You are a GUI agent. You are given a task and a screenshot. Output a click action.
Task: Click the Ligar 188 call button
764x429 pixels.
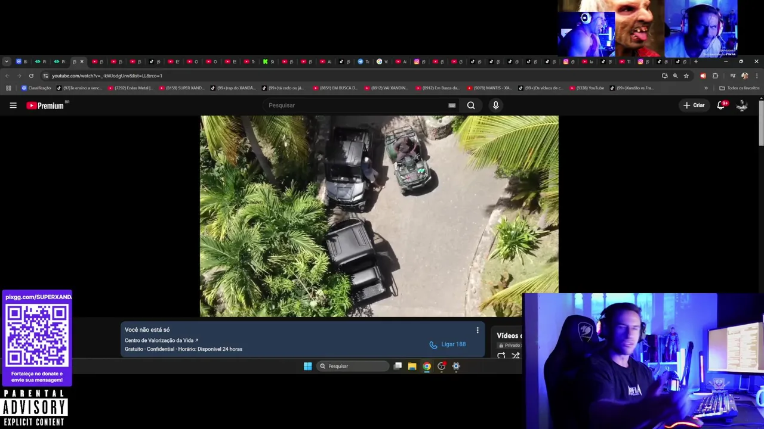click(448, 344)
